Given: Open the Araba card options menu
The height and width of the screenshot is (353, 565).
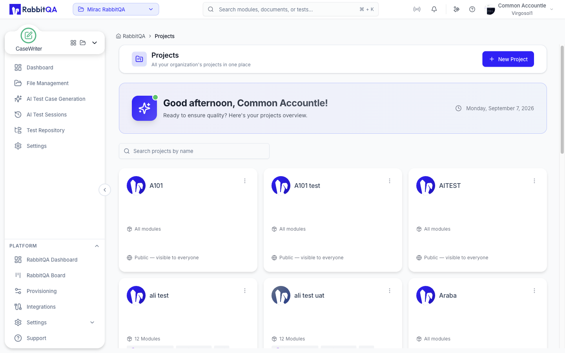Looking at the screenshot, I should (x=534, y=291).
